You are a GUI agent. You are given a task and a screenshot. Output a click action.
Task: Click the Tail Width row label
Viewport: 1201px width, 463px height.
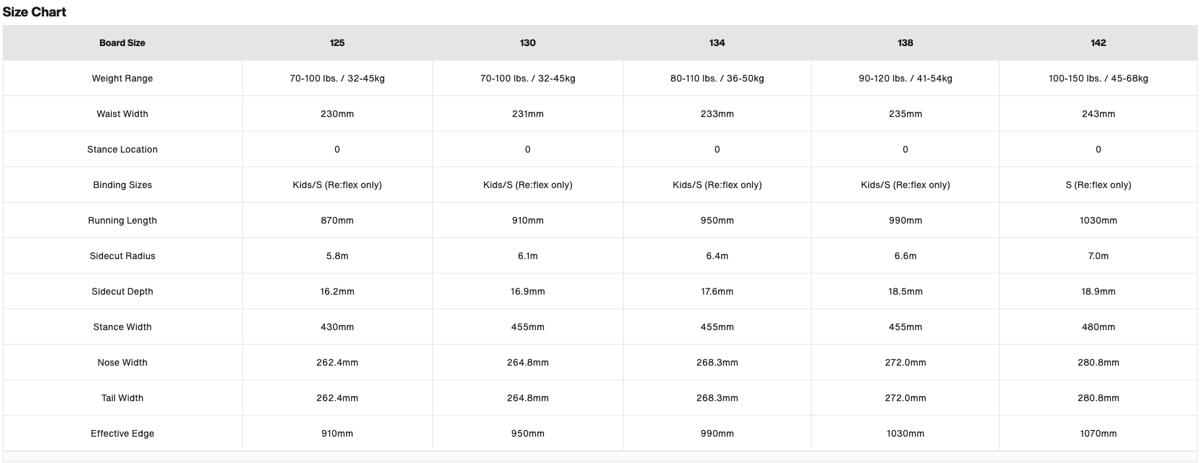point(122,398)
